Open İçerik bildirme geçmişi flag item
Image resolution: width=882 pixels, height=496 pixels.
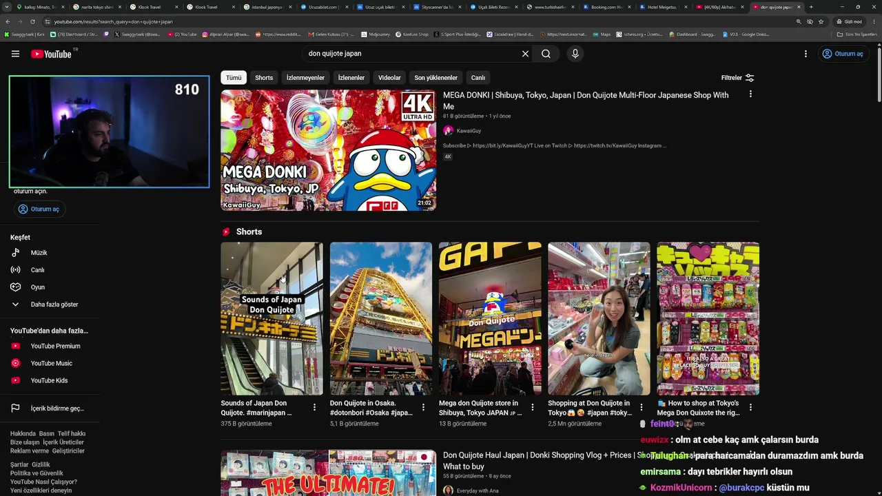(50, 409)
